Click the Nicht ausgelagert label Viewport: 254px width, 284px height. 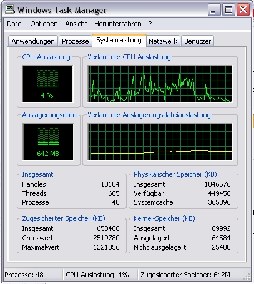[160, 247]
